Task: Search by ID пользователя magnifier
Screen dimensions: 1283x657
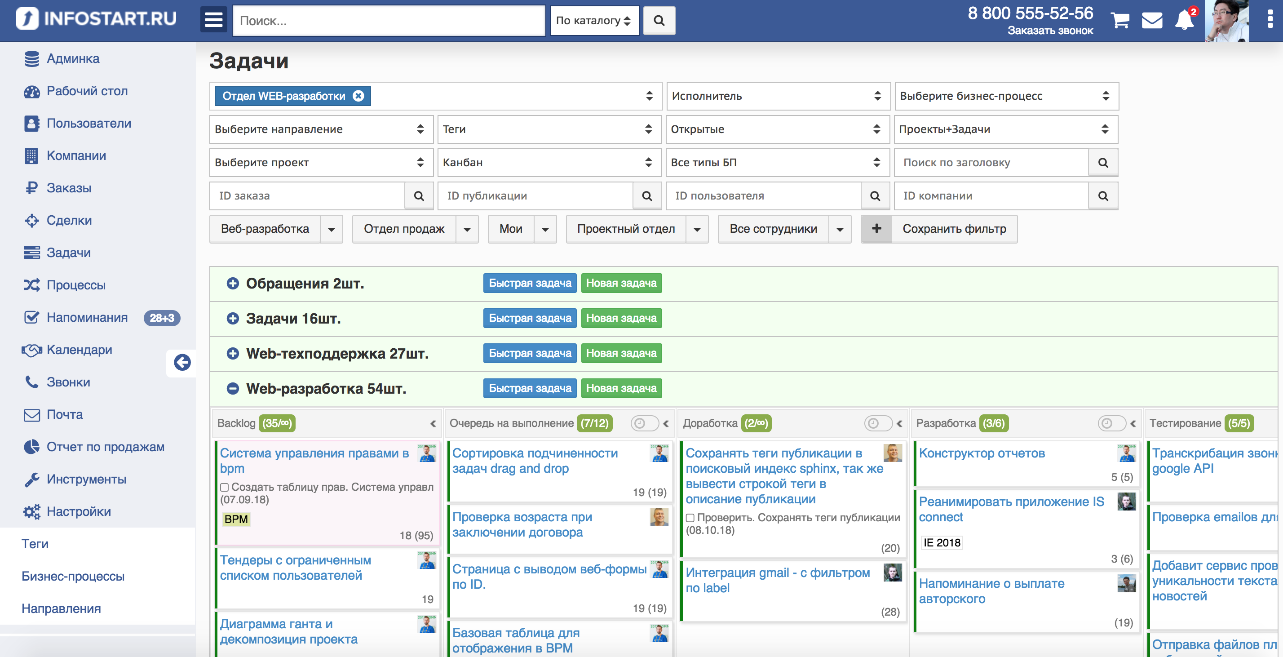Action: pyautogui.click(x=875, y=196)
